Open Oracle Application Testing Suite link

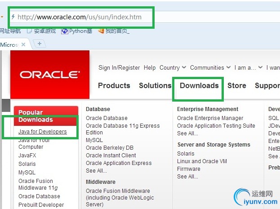[216, 126]
